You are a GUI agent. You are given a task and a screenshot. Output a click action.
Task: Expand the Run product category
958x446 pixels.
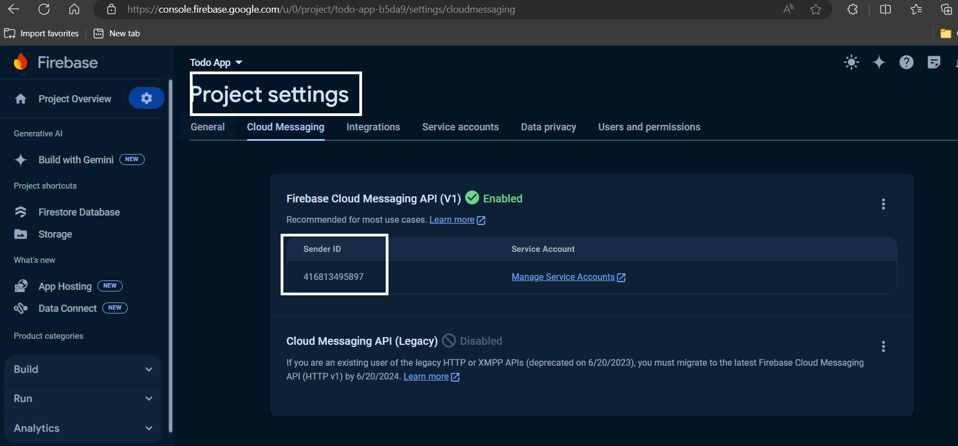coord(83,399)
